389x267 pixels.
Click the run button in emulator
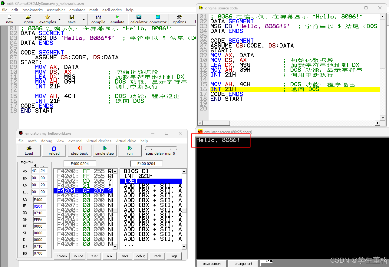click(130, 150)
